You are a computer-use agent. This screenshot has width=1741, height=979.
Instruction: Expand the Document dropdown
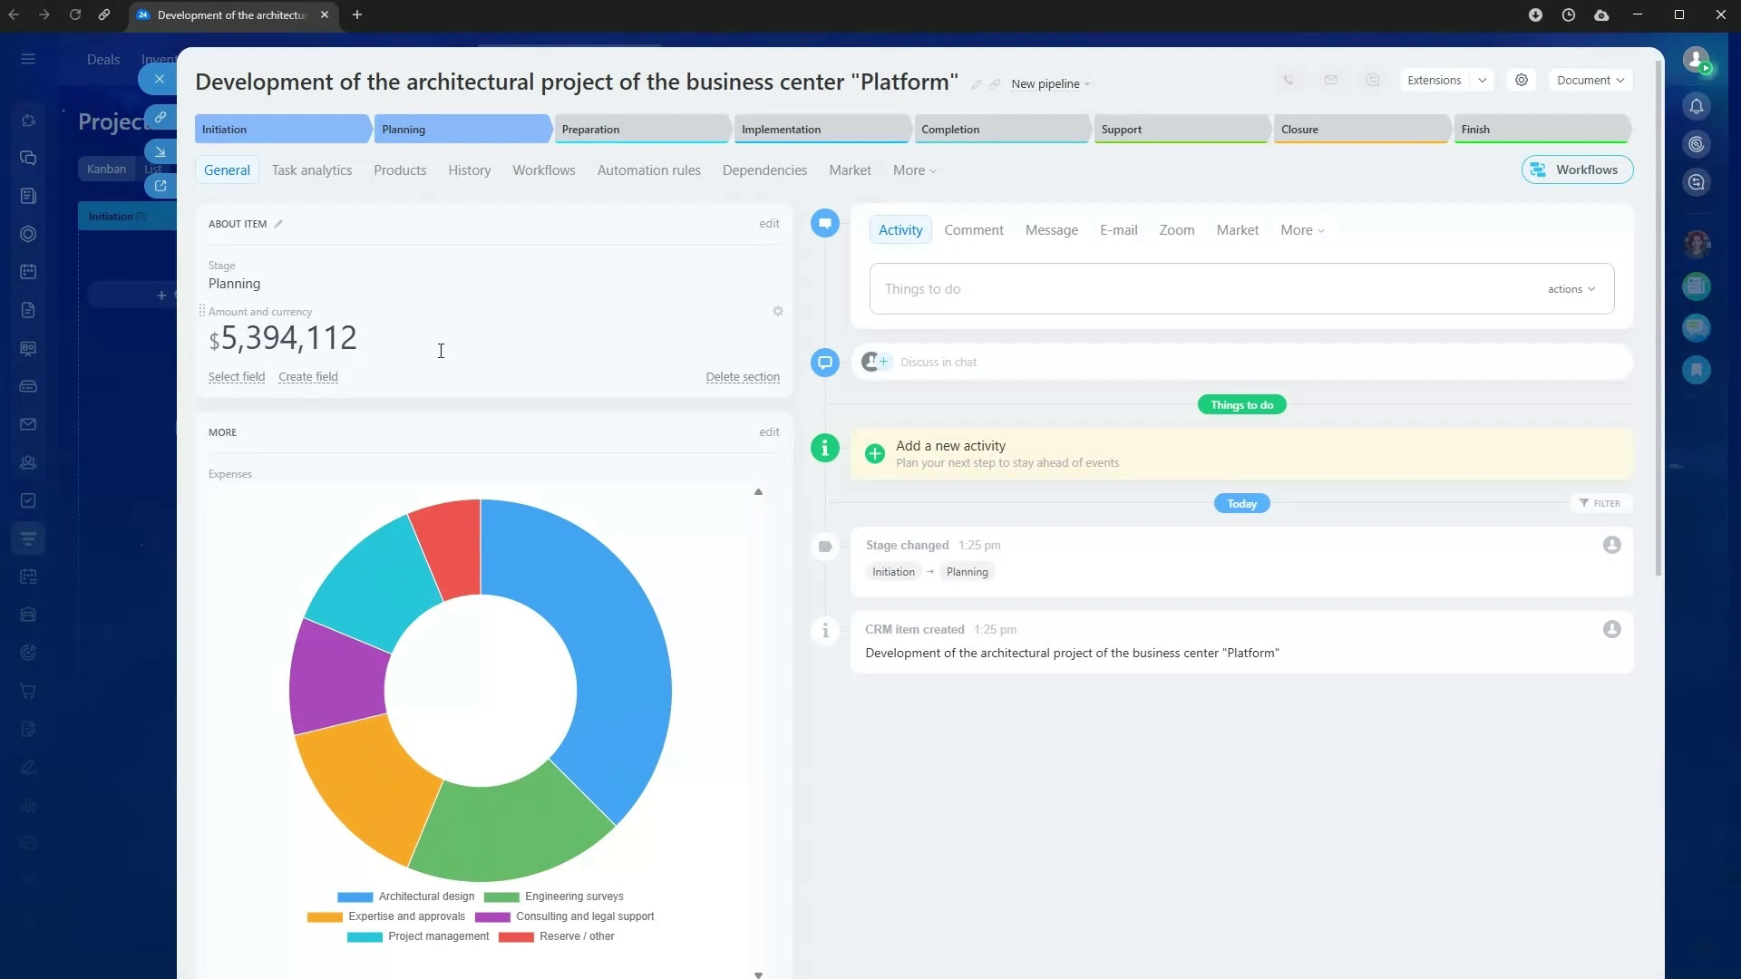[1590, 80]
